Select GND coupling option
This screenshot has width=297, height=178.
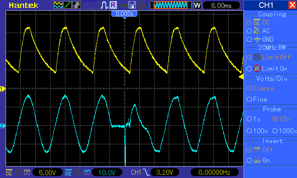click(260, 39)
